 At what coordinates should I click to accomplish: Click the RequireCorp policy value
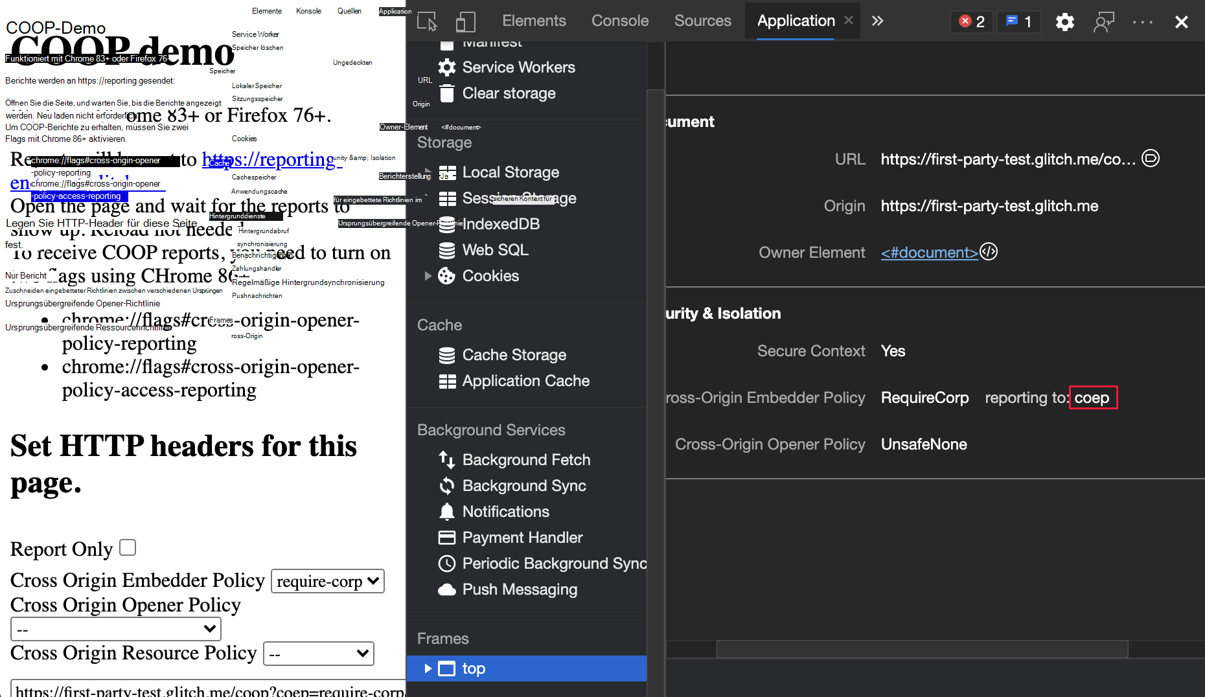coord(924,398)
